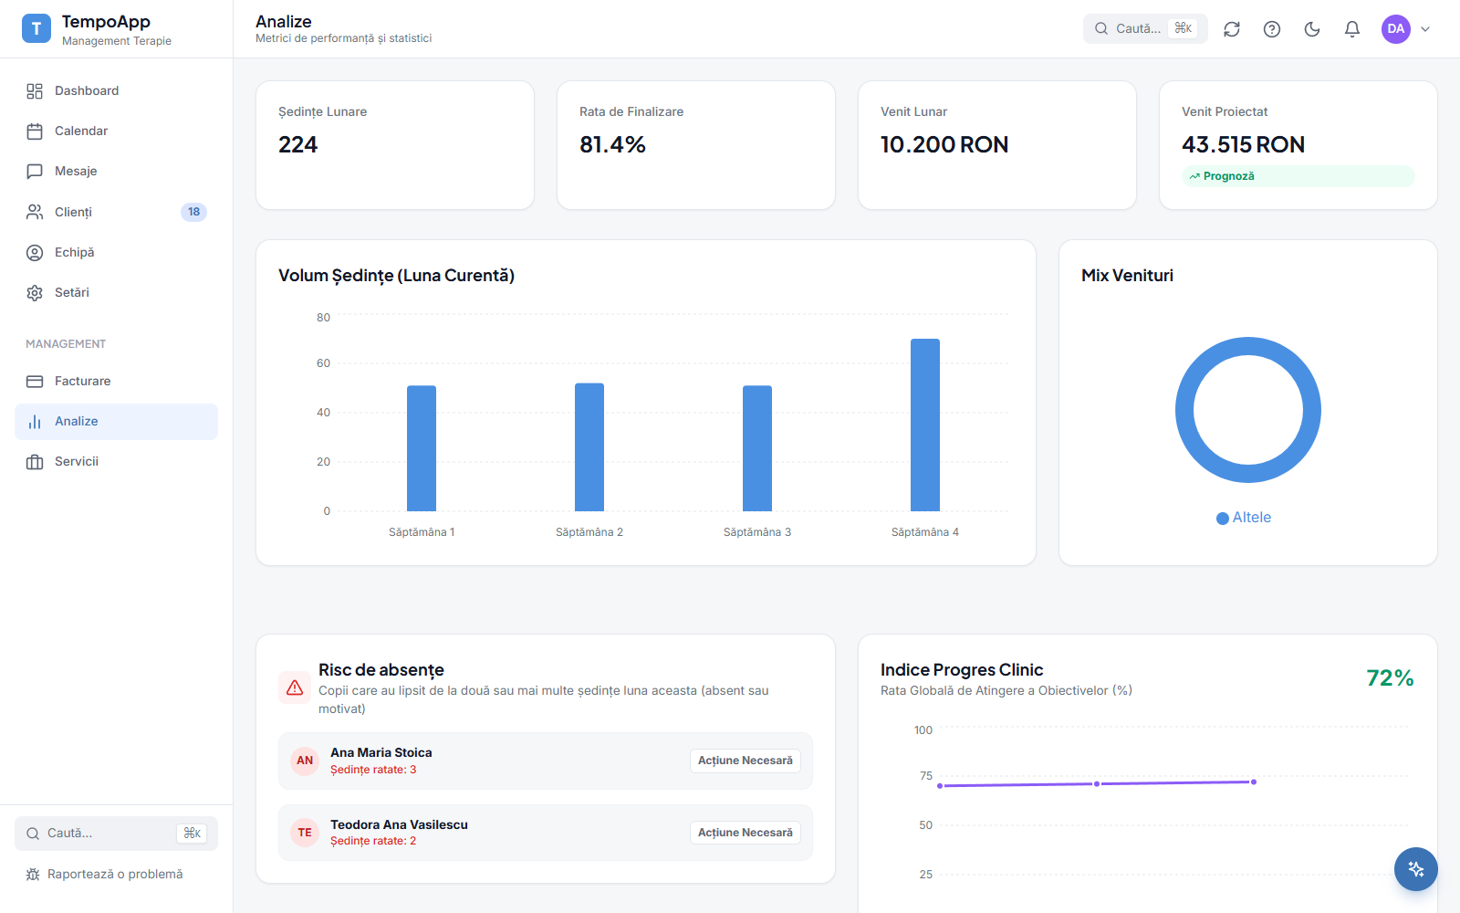Click the 43.515 RON projected revenue value

[x=1243, y=144]
